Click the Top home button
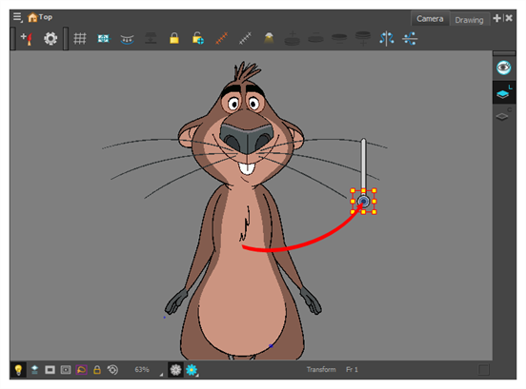The height and width of the screenshot is (389, 526). click(x=40, y=17)
